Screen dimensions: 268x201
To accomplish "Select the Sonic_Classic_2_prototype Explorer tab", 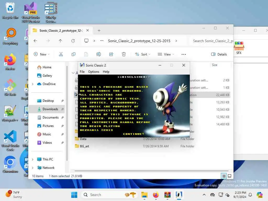I will 61,30.
